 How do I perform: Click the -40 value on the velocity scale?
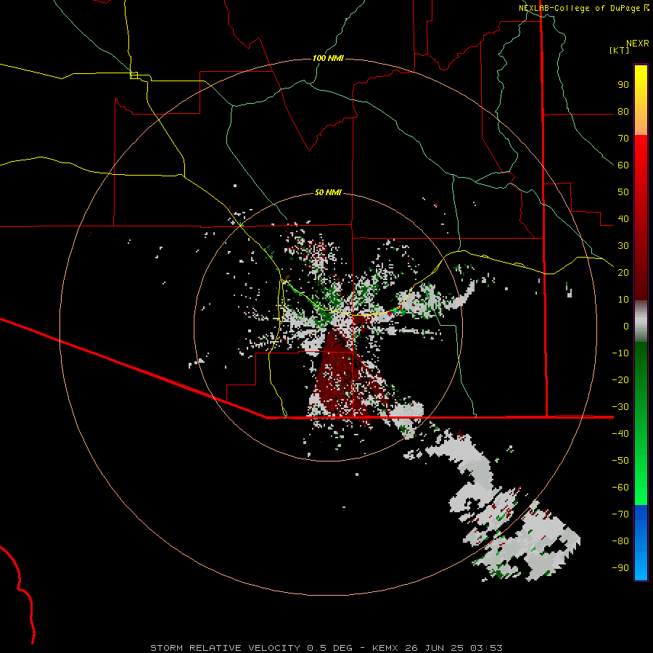(x=620, y=434)
